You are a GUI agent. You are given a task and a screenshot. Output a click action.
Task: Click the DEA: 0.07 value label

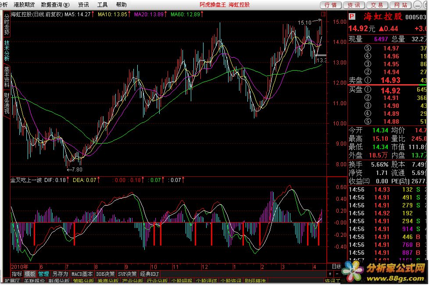pos(85,180)
